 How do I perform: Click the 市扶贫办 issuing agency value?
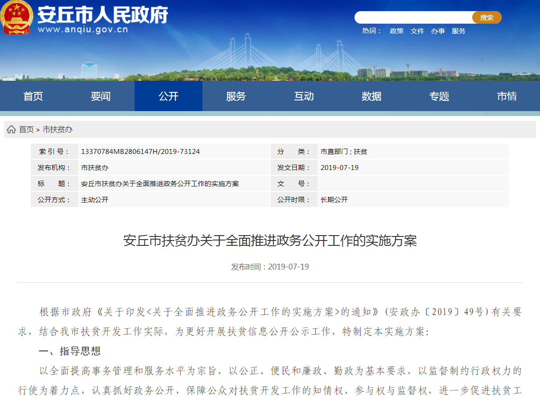click(x=95, y=168)
